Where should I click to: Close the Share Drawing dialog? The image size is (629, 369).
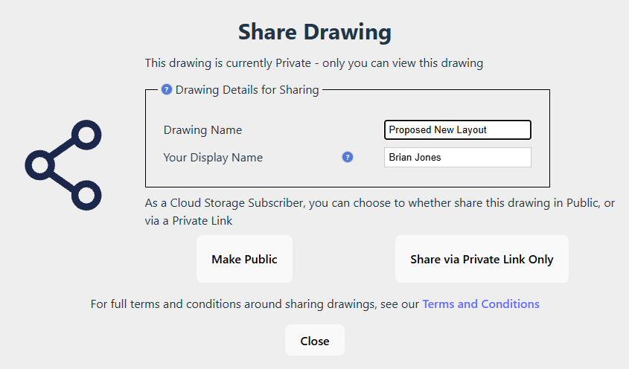(315, 341)
